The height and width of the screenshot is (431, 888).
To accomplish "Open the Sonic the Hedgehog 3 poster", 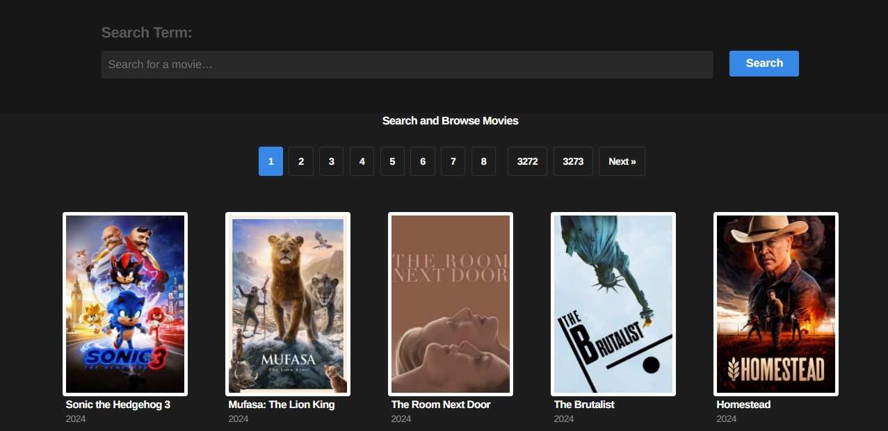I will click(125, 304).
